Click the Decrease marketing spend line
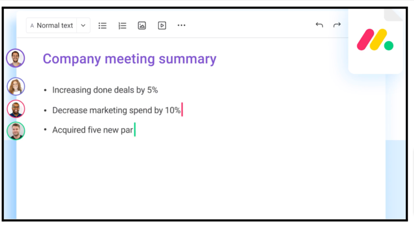Image resolution: width=414 pixels, height=232 pixels. pyautogui.click(x=116, y=110)
